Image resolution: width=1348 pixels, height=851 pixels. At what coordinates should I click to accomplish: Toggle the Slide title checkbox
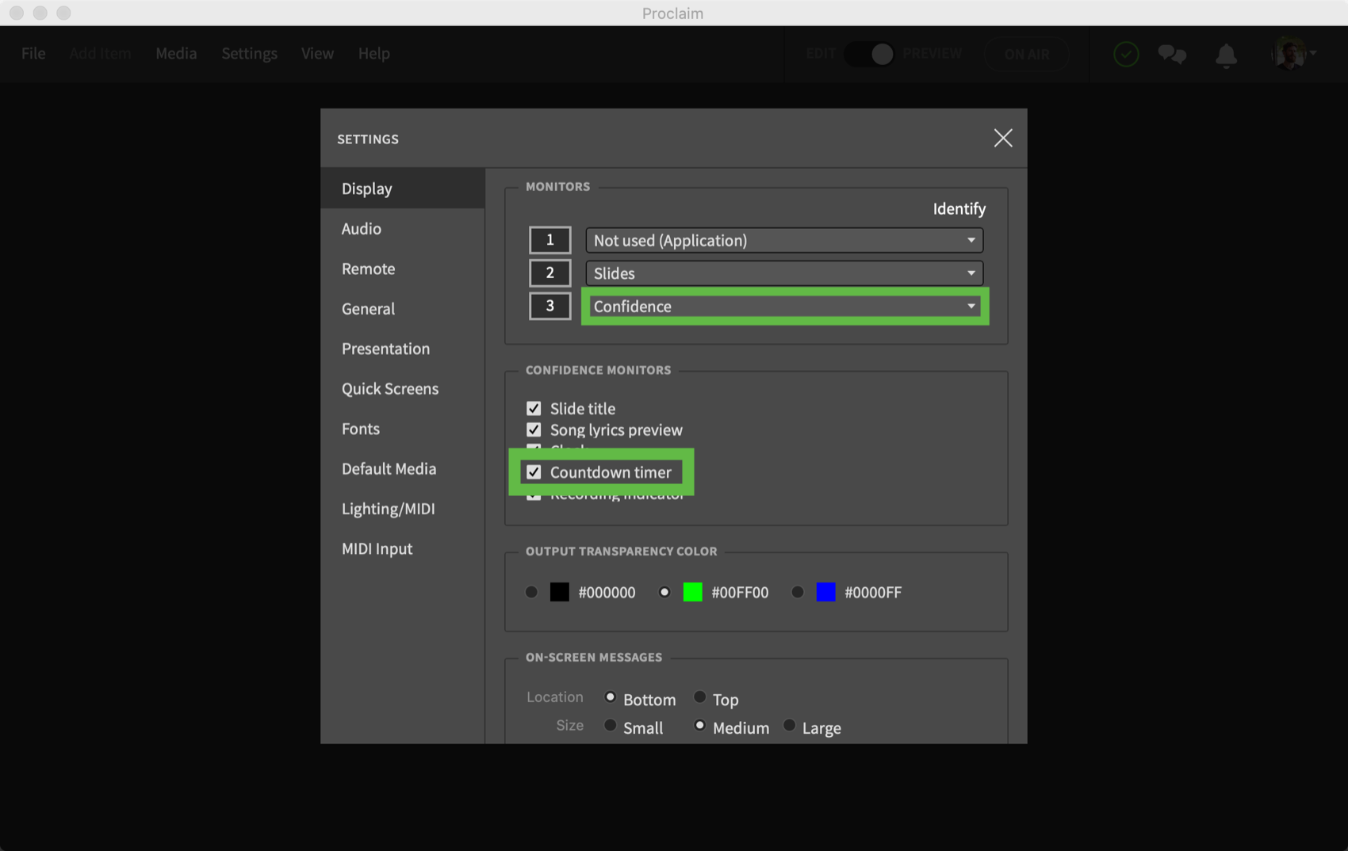click(x=534, y=408)
